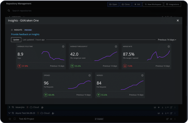188x123 pixels.
Task: Click the 84 merged pull requests value
Action: click(99, 83)
